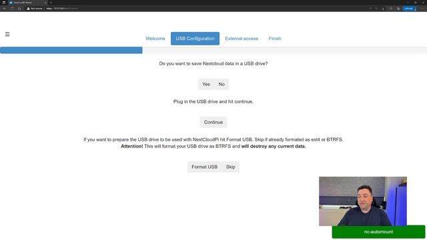This screenshot has width=427, height=240.
Task: Open the hamburger sidebar menu
Action: 7,34
